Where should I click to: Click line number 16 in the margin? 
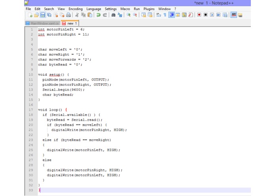[x=31, y=105]
